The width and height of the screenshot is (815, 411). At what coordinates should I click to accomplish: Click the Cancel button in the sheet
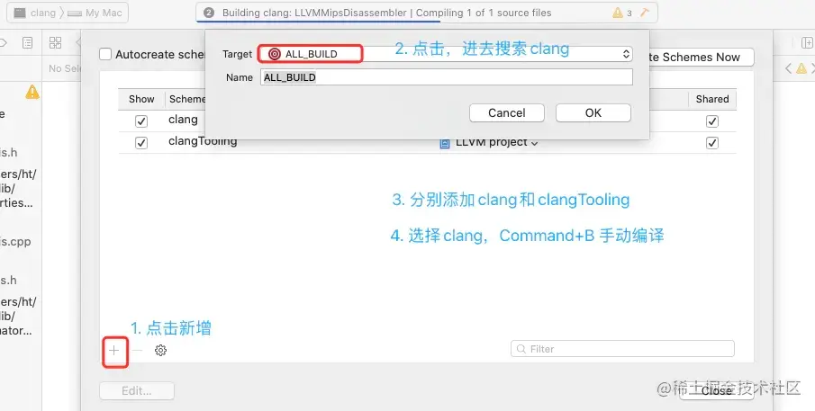pyautogui.click(x=507, y=113)
